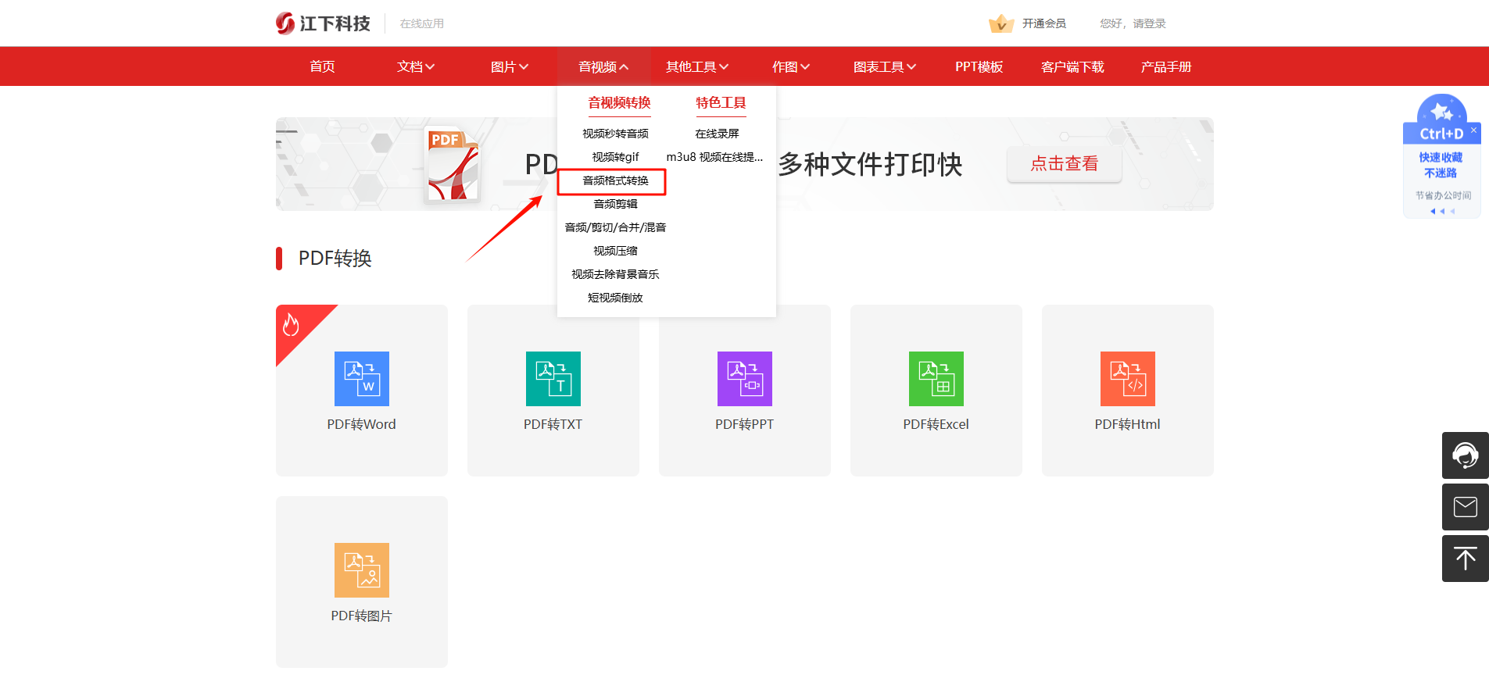Click the 江下科技 logo
Image resolution: width=1489 pixels, height=689 pixels.
pyautogui.click(x=323, y=23)
